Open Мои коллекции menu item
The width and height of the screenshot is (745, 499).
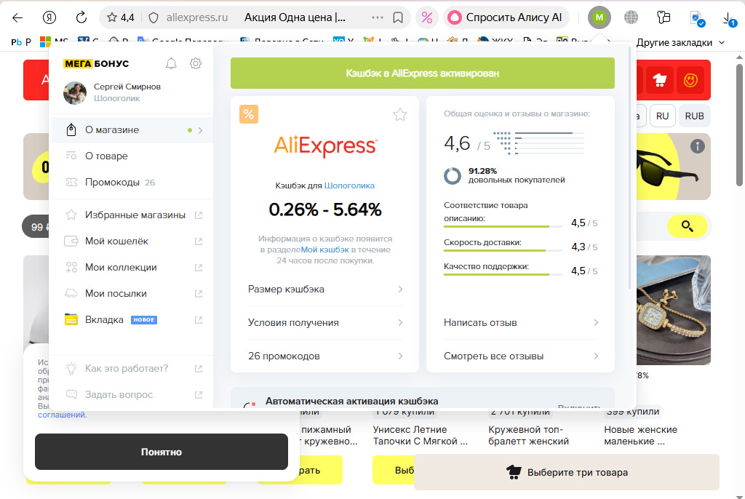[132, 267]
